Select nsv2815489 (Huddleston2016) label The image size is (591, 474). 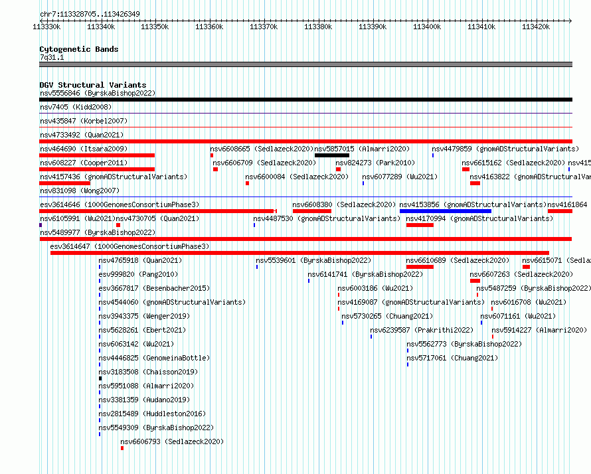(152, 414)
